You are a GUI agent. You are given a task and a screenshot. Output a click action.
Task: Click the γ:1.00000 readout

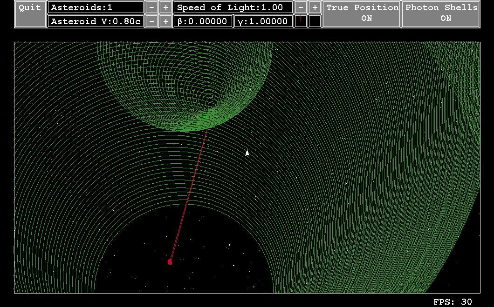coord(262,21)
